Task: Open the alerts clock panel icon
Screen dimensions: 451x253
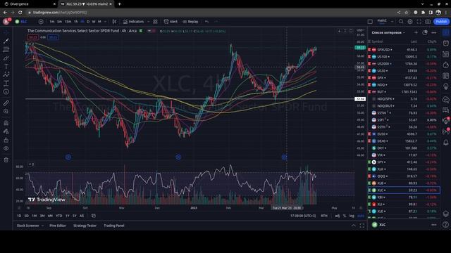Action: [446, 44]
